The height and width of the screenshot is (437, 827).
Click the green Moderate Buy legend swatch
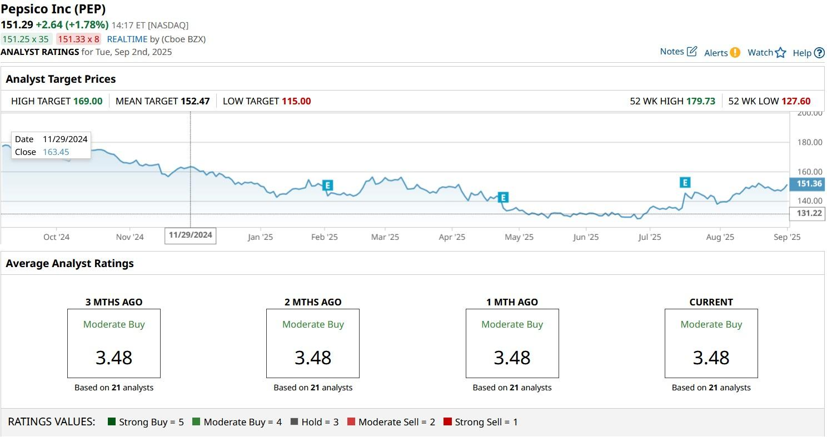pyautogui.click(x=196, y=422)
